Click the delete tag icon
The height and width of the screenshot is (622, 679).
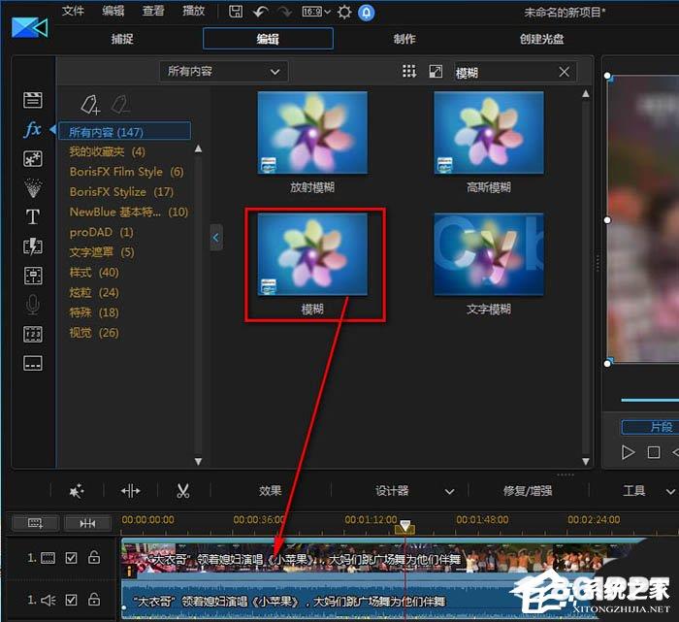[x=120, y=105]
